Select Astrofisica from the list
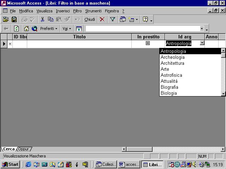The image size is (226, 169). [x=190, y=75]
